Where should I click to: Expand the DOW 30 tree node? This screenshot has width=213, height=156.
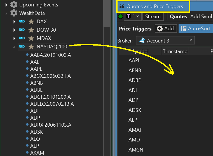click(15, 30)
